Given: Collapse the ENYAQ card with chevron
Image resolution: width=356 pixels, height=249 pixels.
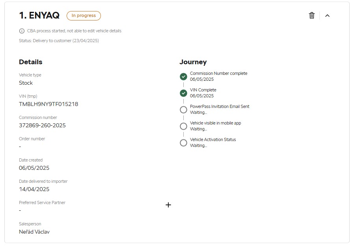Looking at the screenshot, I should (x=327, y=16).
